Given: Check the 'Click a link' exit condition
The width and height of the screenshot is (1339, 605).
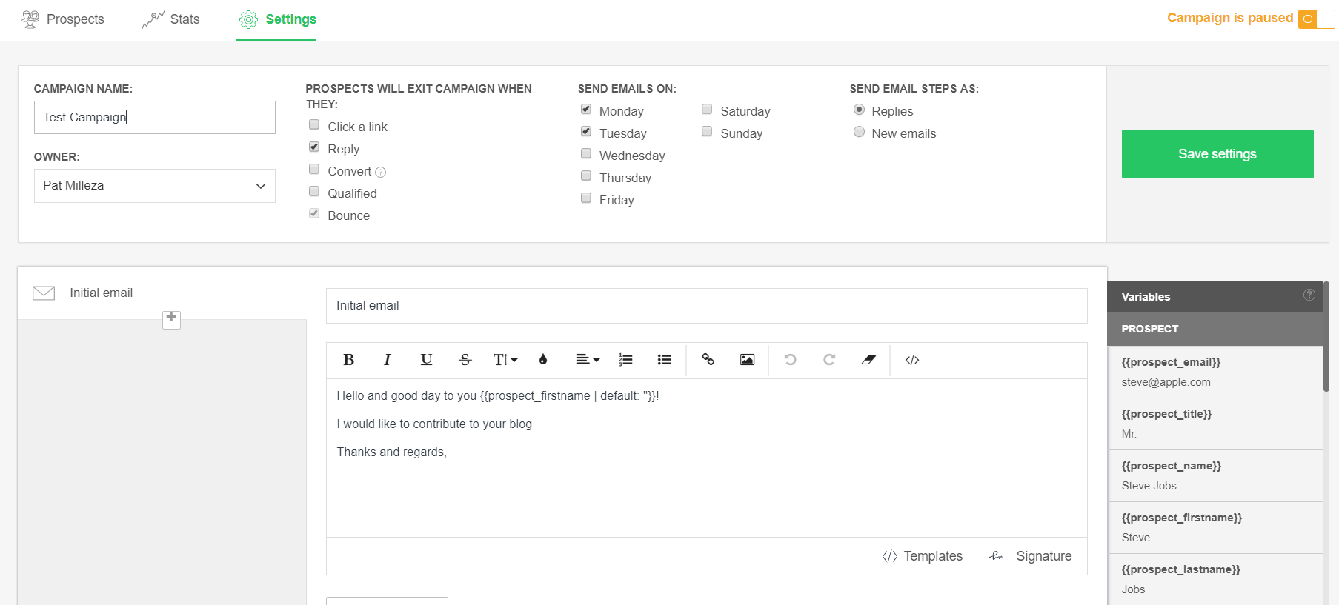Looking at the screenshot, I should 314,125.
